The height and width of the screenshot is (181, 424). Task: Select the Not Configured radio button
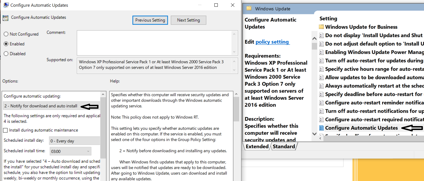(x=6, y=34)
